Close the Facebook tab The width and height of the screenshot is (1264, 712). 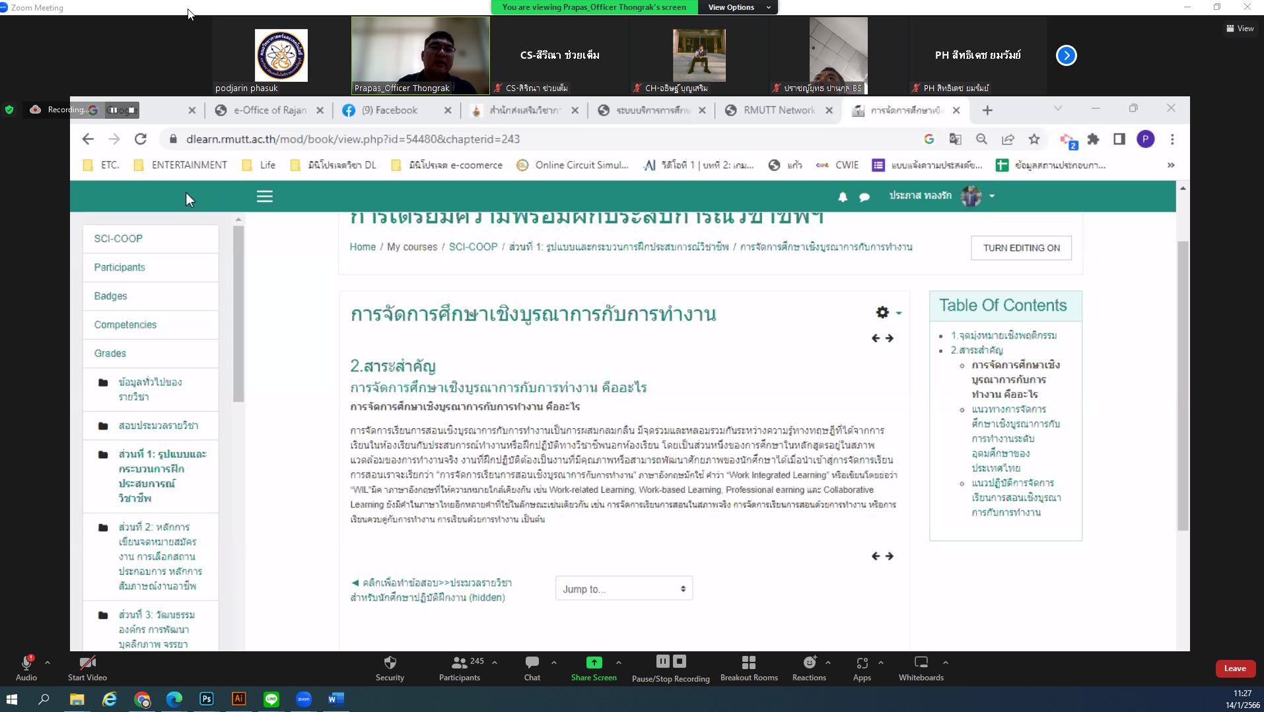point(448,110)
